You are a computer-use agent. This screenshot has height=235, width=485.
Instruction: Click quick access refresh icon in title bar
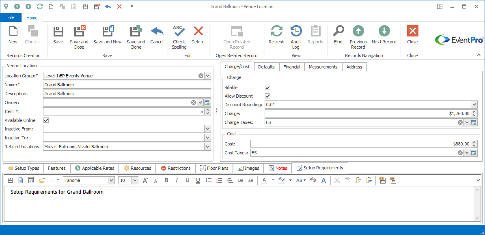(x=40, y=6)
